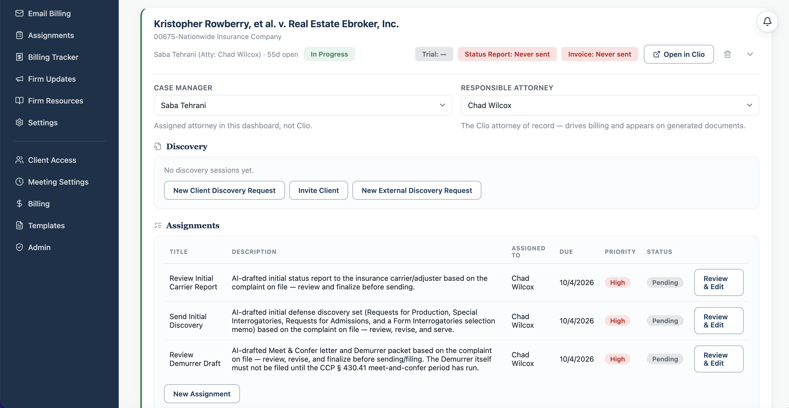Review & Edit the Initial Carrier Report assignment
This screenshot has height=408, width=789.
tap(719, 282)
